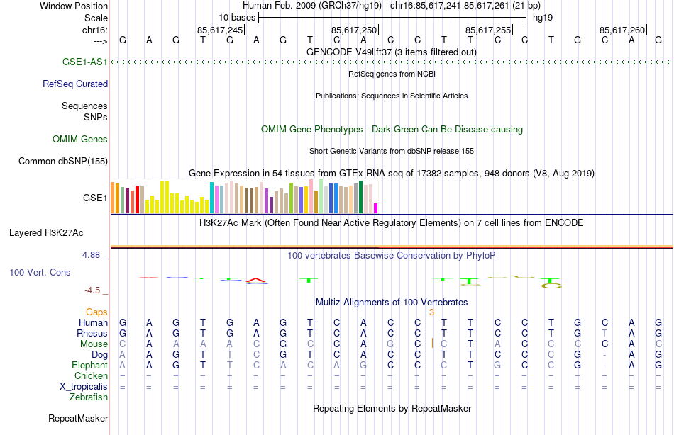This screenshot has width=674, height=435.
Task: Click the cyan bar in GTEx chart
Action: click(211, 198)
